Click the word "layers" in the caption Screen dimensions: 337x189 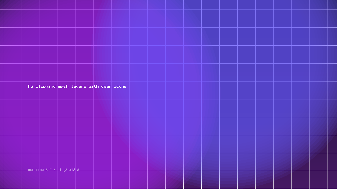(x=79, y=87)
